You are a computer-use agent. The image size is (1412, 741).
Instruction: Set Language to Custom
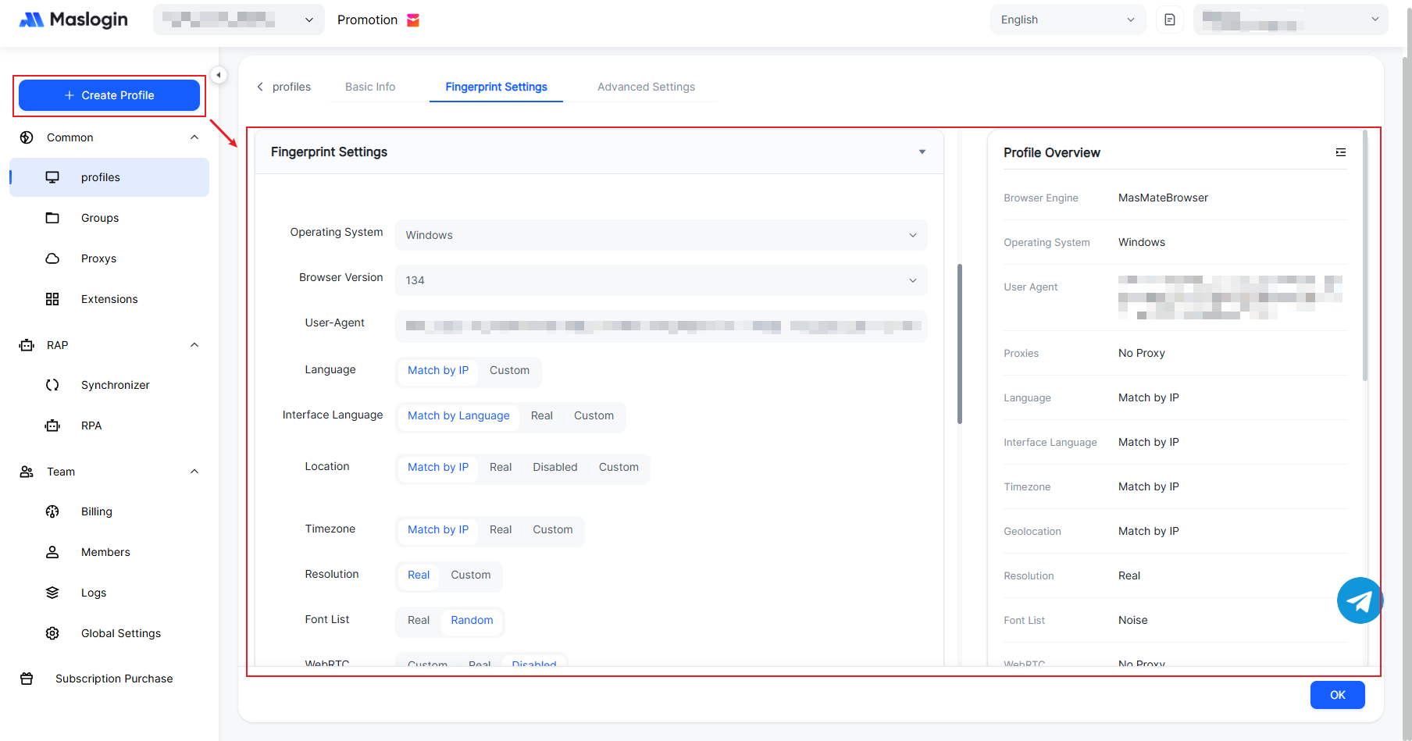tap(509, 370)
